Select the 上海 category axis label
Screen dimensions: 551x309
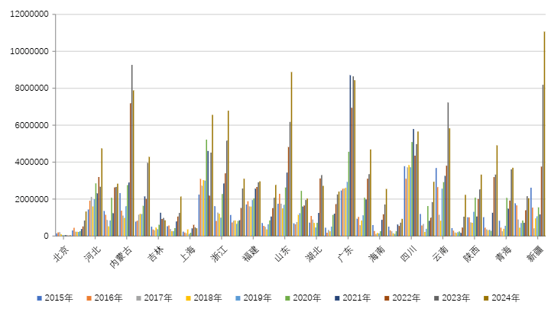click(186, 254)
